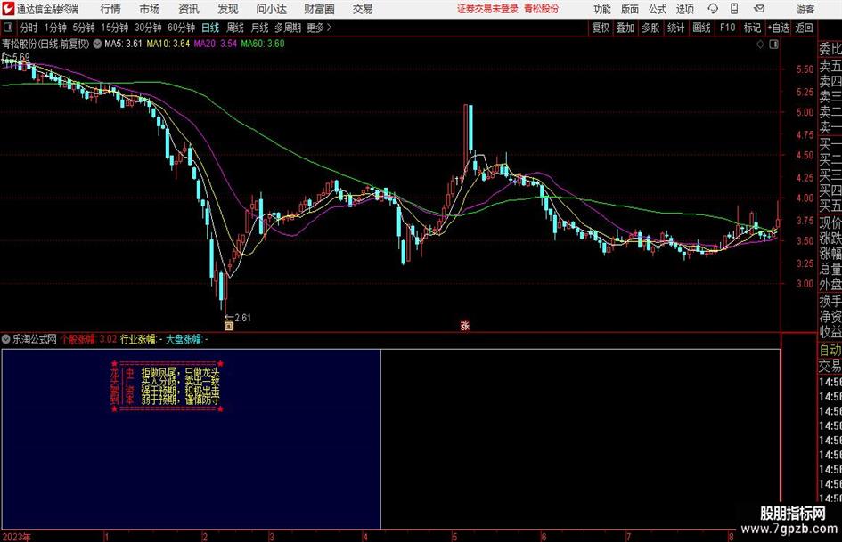Switch to the 15分钟 period tab
The width and height of the screenshot is (842, 542).
(115, 28)
